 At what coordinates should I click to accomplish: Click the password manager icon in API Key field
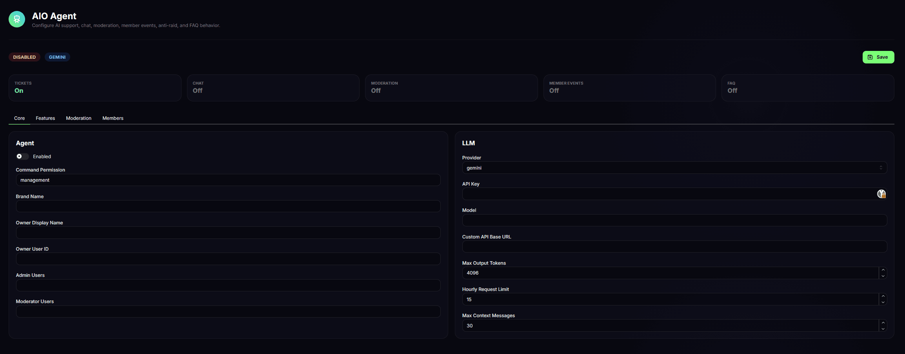click(x=881, y=194)
